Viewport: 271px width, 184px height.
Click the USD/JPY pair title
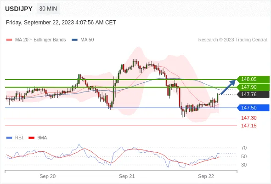(x=19, y=9)
